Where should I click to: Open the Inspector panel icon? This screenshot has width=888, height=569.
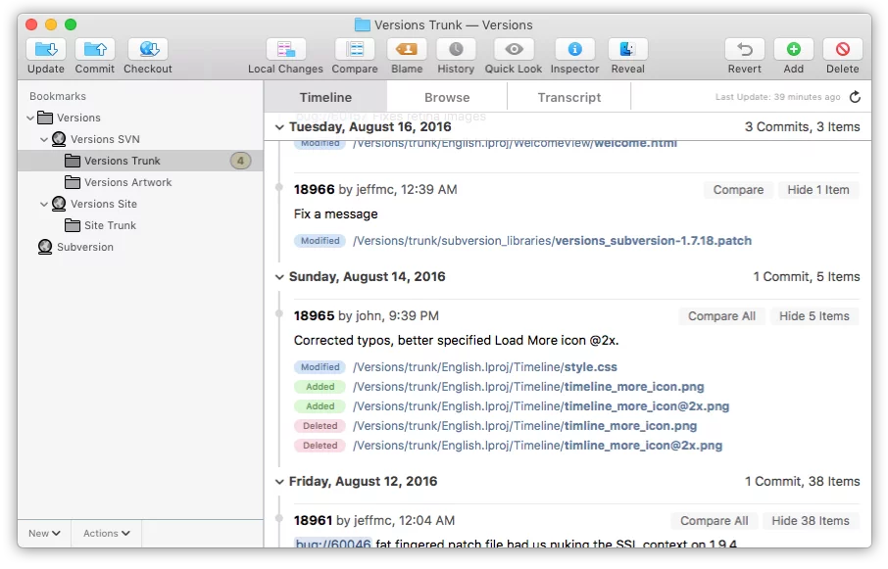pos(574,49)
